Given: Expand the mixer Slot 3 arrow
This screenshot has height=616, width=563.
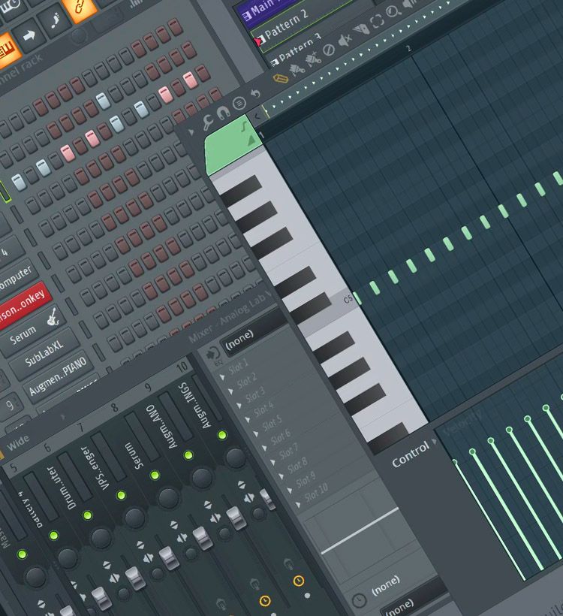Looking at the screenshot, I should 239,405.
